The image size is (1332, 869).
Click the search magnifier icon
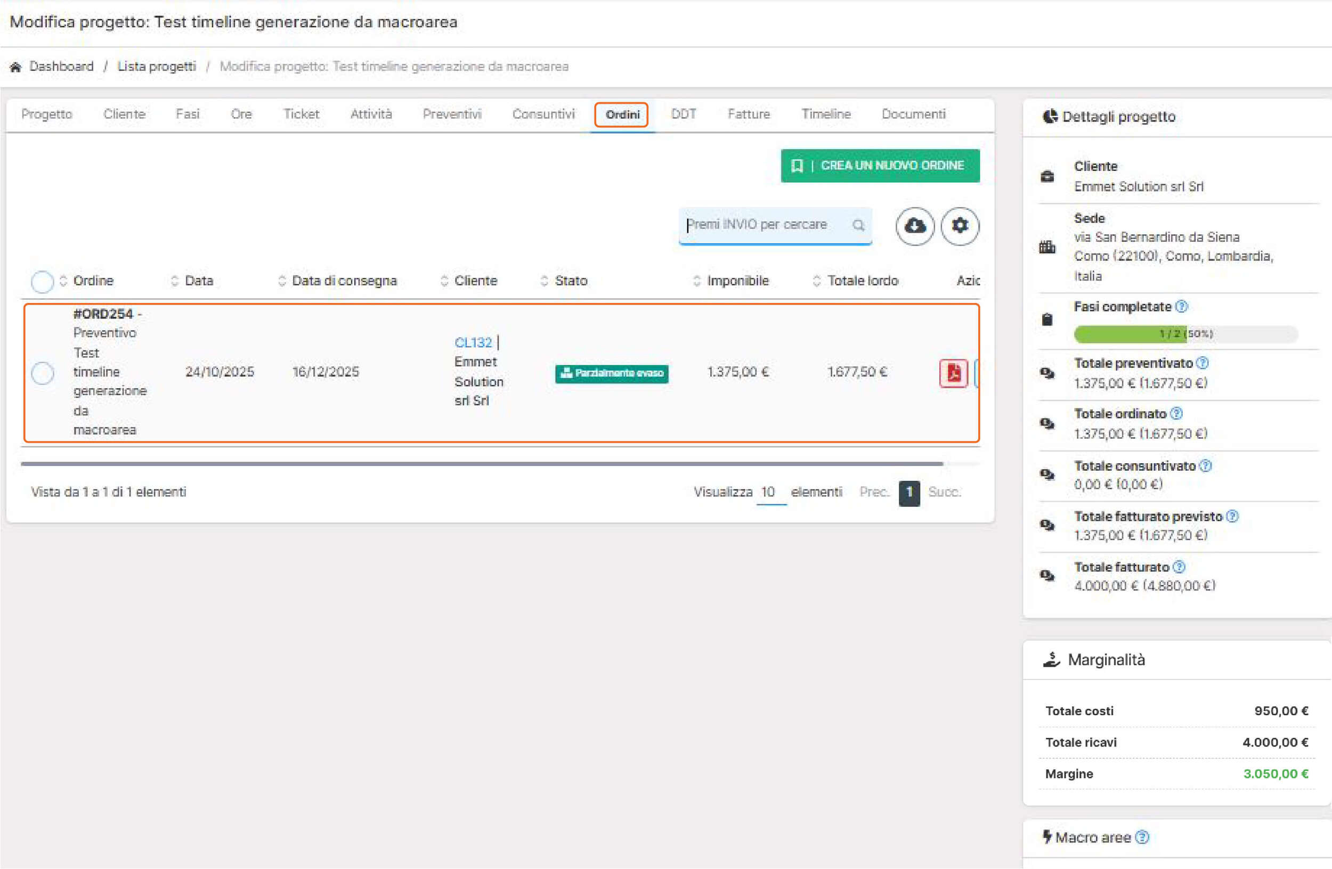coord(858,225)
